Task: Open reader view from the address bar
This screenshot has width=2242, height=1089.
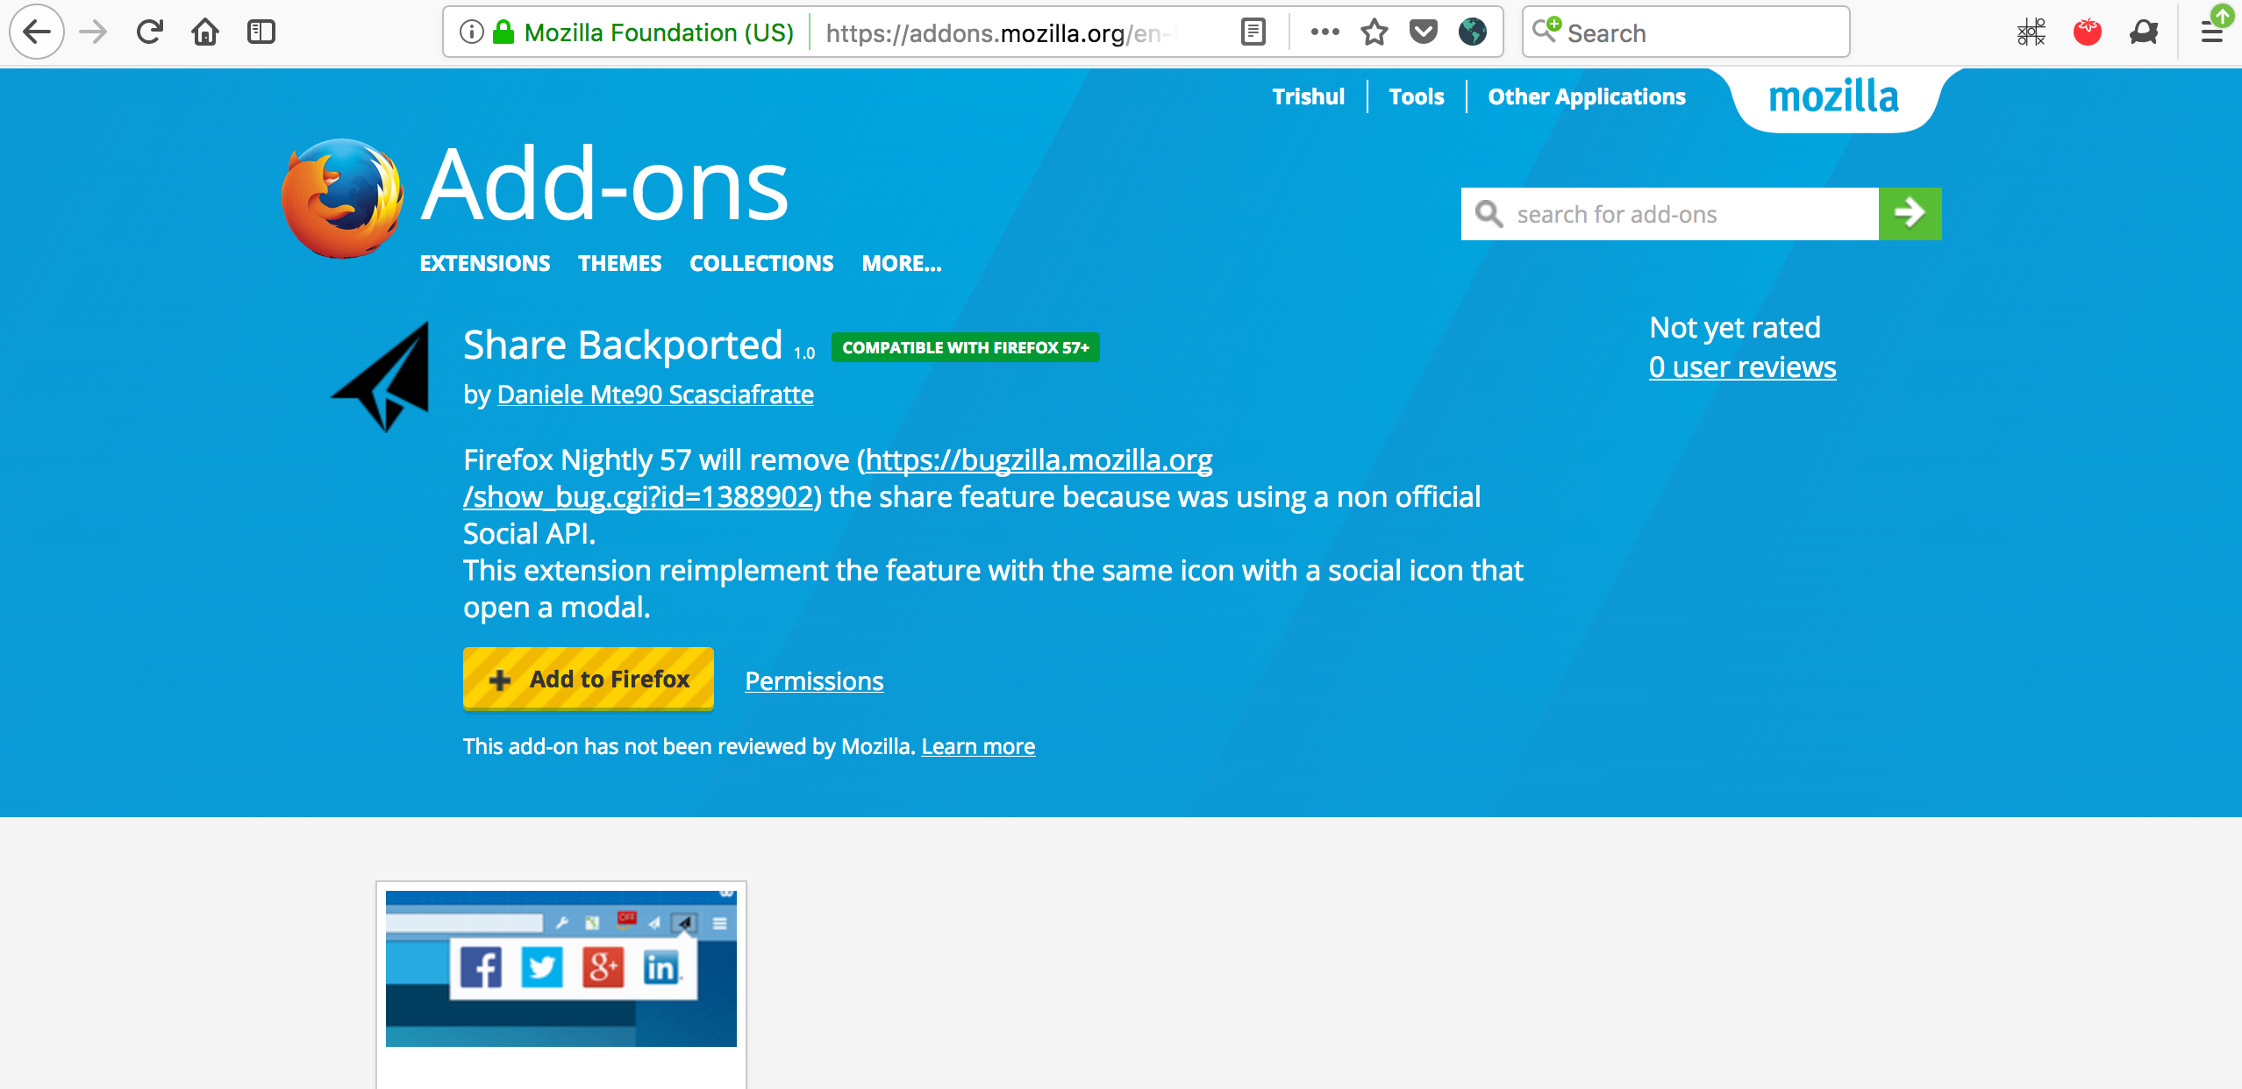Action: click(1253, 32)
